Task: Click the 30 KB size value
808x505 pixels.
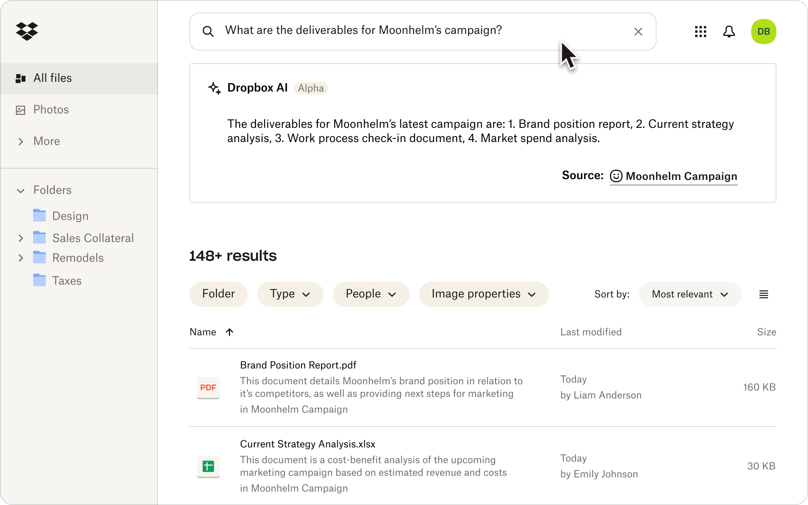Action: pos(761,466)
